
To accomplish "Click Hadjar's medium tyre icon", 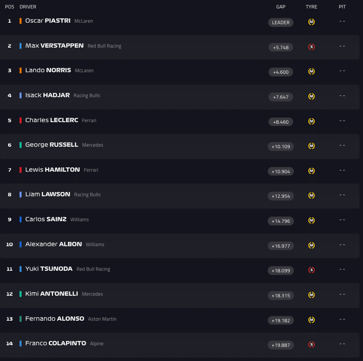I will (312, 96).
